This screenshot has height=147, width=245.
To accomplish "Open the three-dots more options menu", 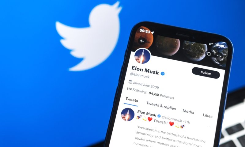I will pyautogui.click(x=219, y=56).
